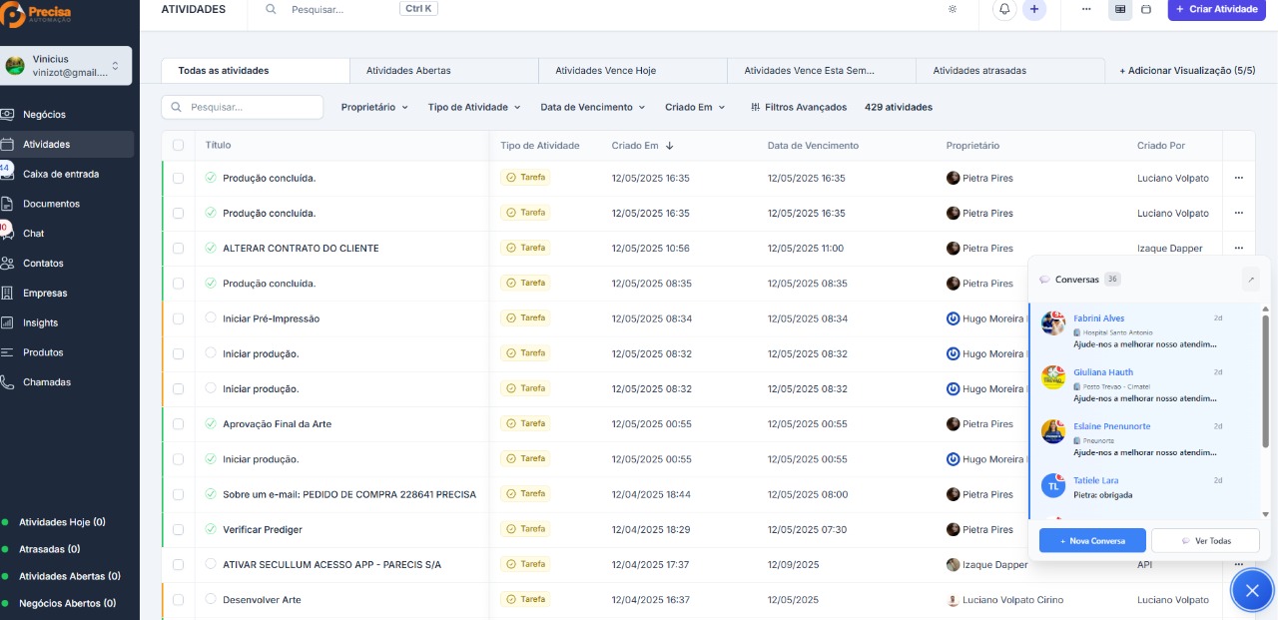1278x620 pixels.
Task: Click the calendar view icon
Action: (x=1146, y=9)
